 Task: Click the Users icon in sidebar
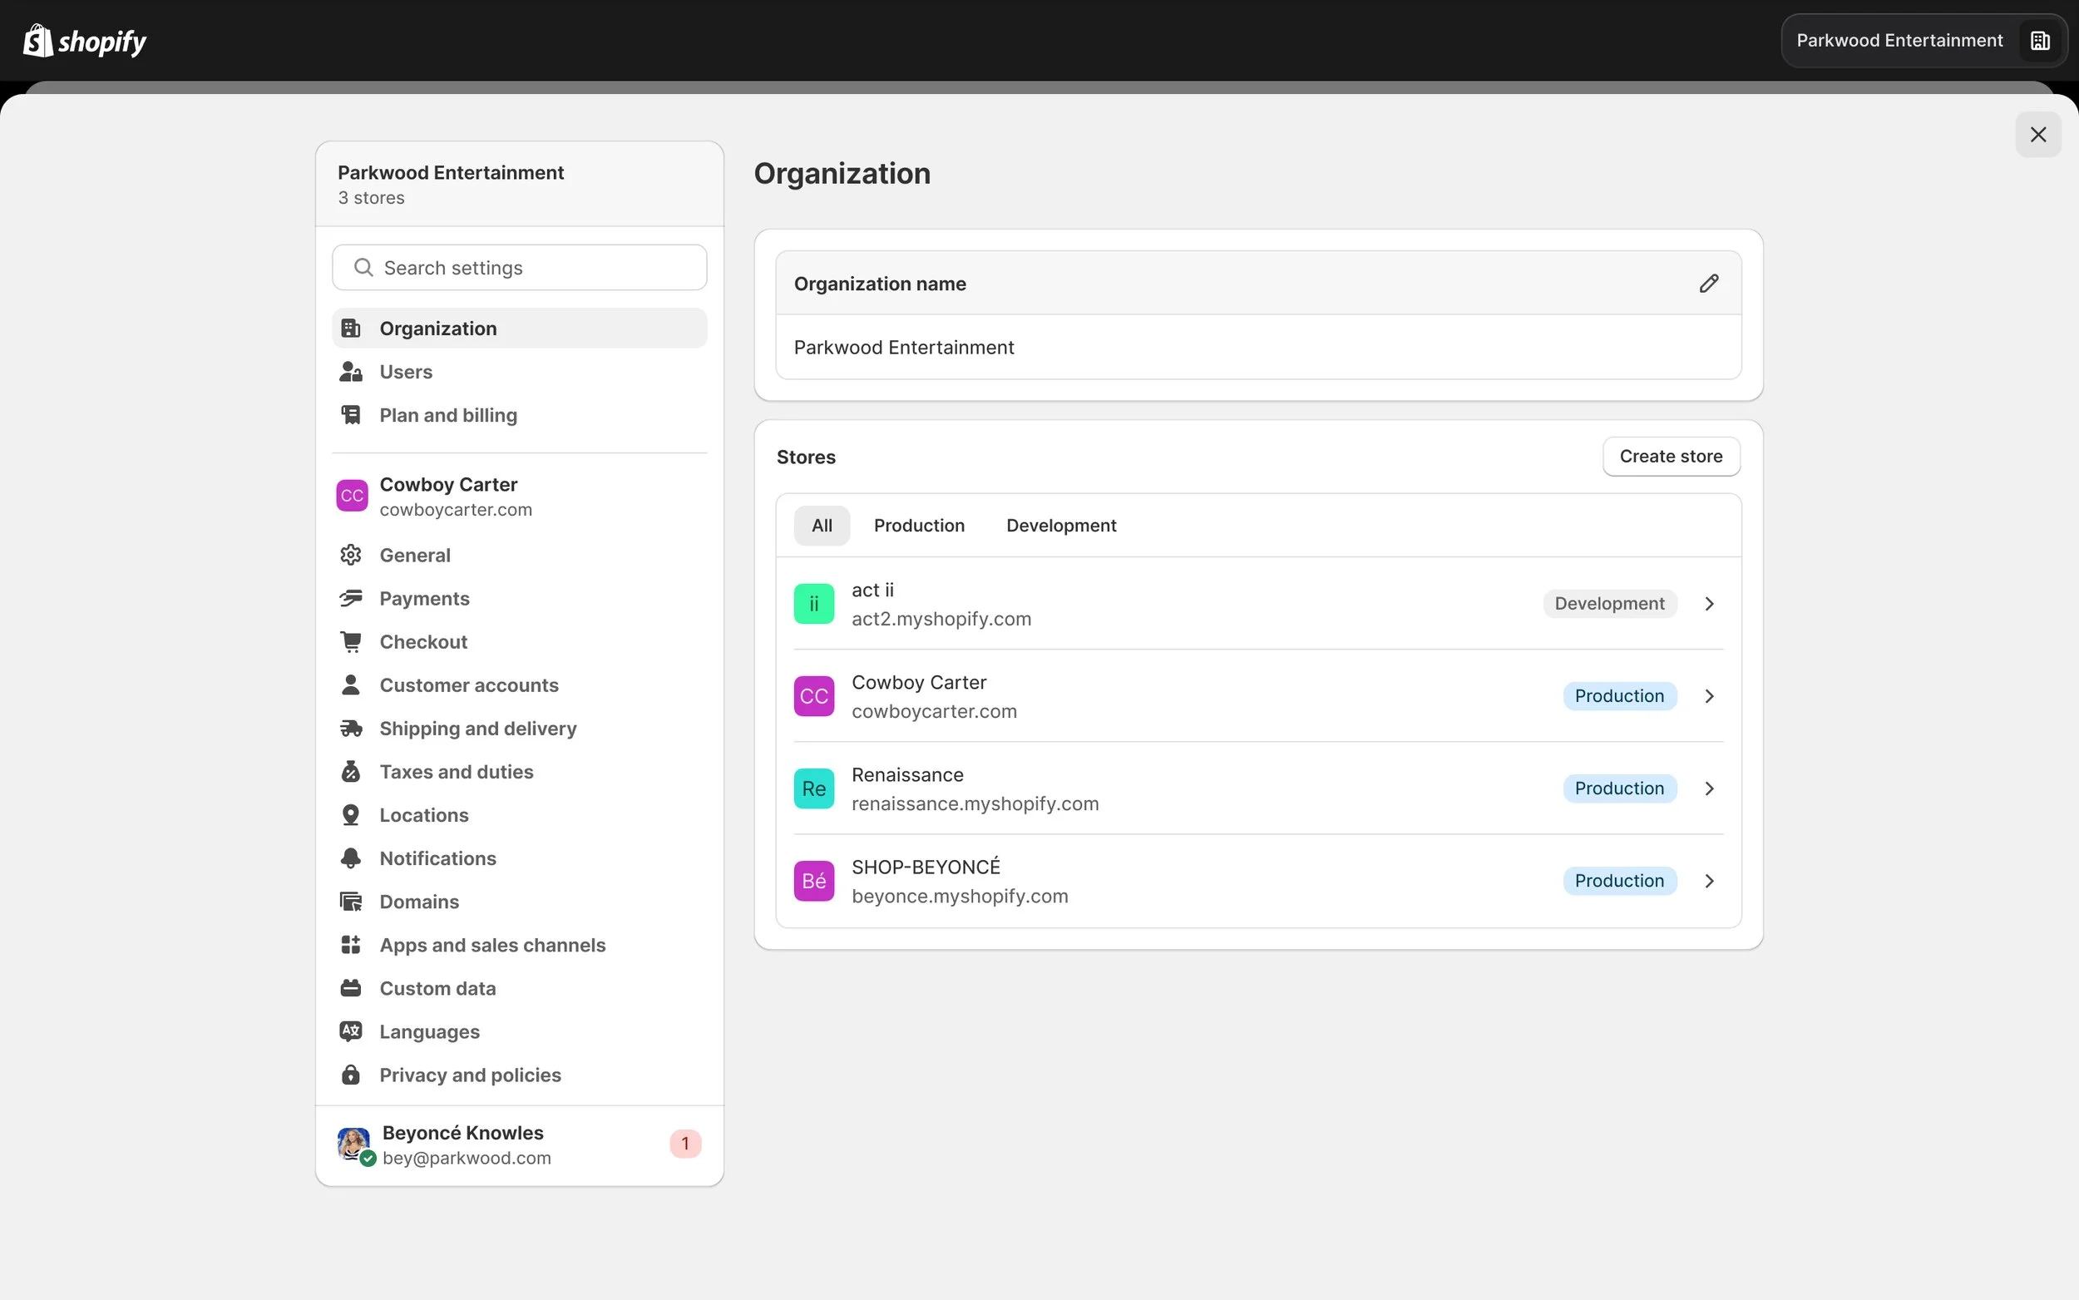coord(351,372)
